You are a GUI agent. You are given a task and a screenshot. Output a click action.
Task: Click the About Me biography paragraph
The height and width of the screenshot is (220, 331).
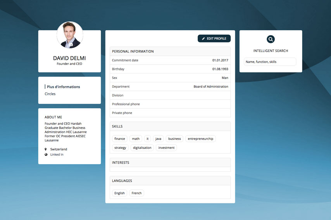click(66, 132)
